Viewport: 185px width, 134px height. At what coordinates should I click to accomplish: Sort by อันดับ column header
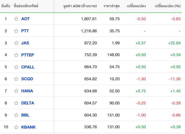[x=6, y=6]
